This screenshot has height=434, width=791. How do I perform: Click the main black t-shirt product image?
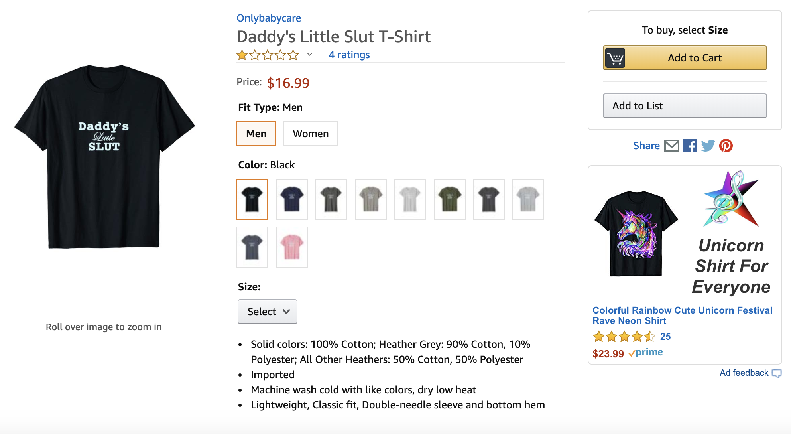(104, 156)
